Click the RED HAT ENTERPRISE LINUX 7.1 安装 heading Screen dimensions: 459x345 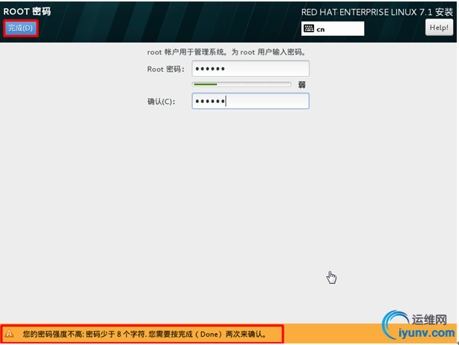click(377, 12)
